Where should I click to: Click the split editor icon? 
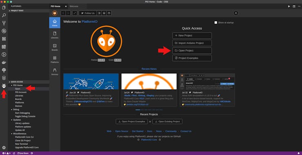(294, 7)
